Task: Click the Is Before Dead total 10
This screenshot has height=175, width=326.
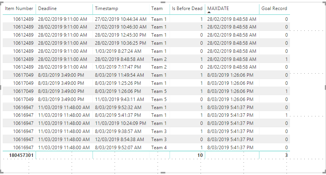Action: (x=200, y=155)
